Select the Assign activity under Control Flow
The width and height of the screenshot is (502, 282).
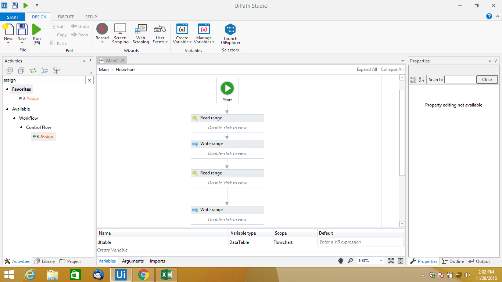point(43,137)
